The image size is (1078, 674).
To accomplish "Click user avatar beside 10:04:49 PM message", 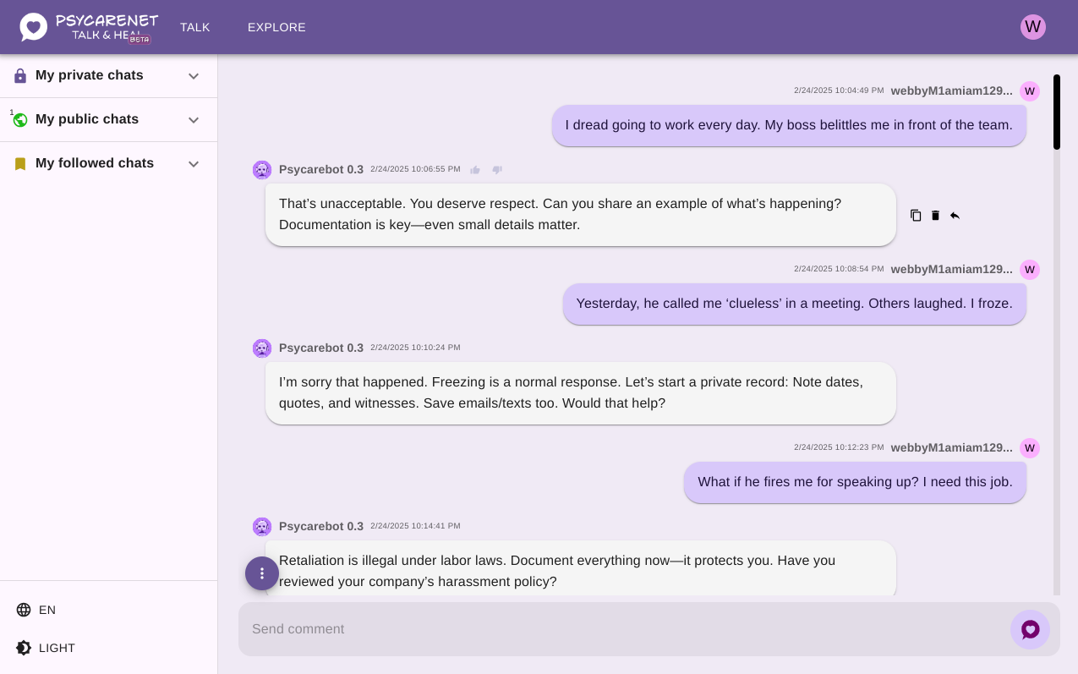I will pos(1030,91).
